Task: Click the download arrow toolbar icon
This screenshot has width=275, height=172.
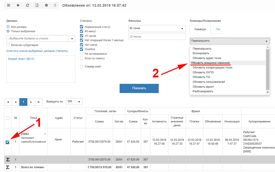Action: 18,5
